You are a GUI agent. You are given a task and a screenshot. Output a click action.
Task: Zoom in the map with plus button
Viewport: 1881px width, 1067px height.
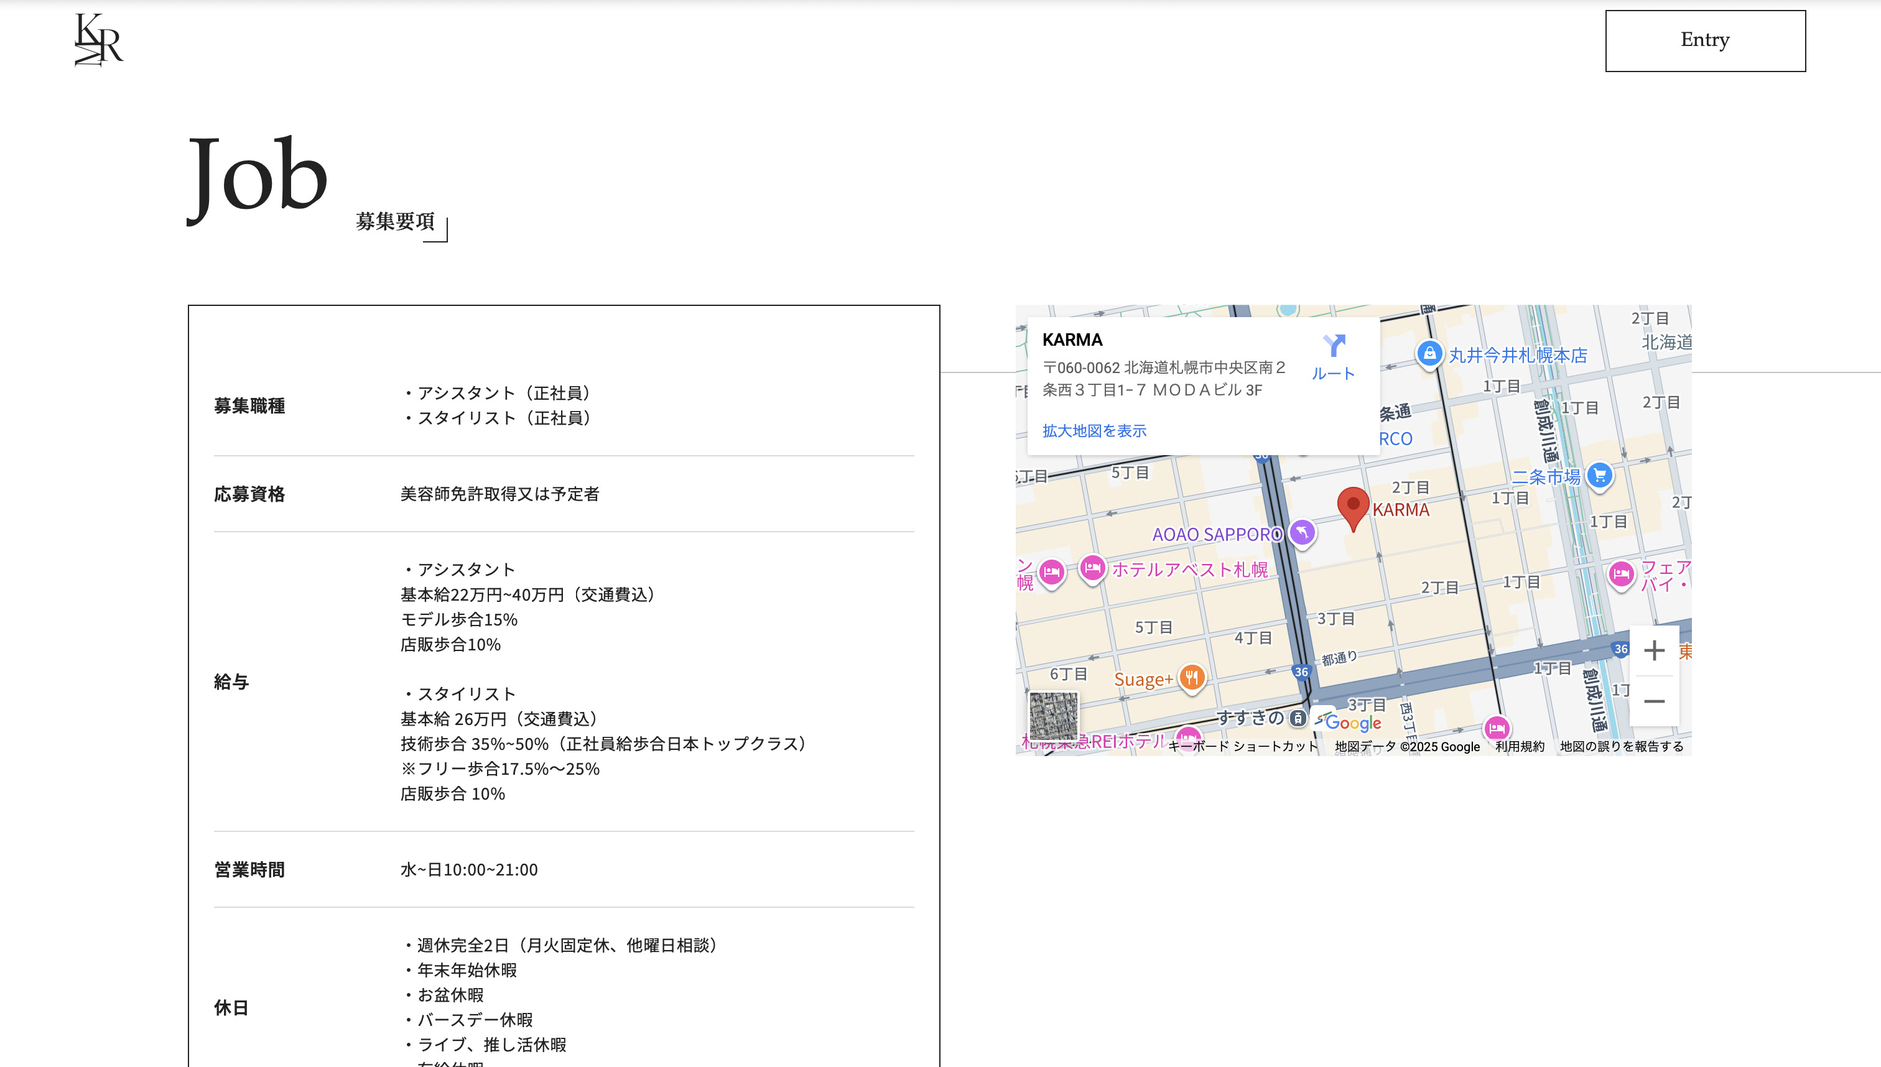1654,651
